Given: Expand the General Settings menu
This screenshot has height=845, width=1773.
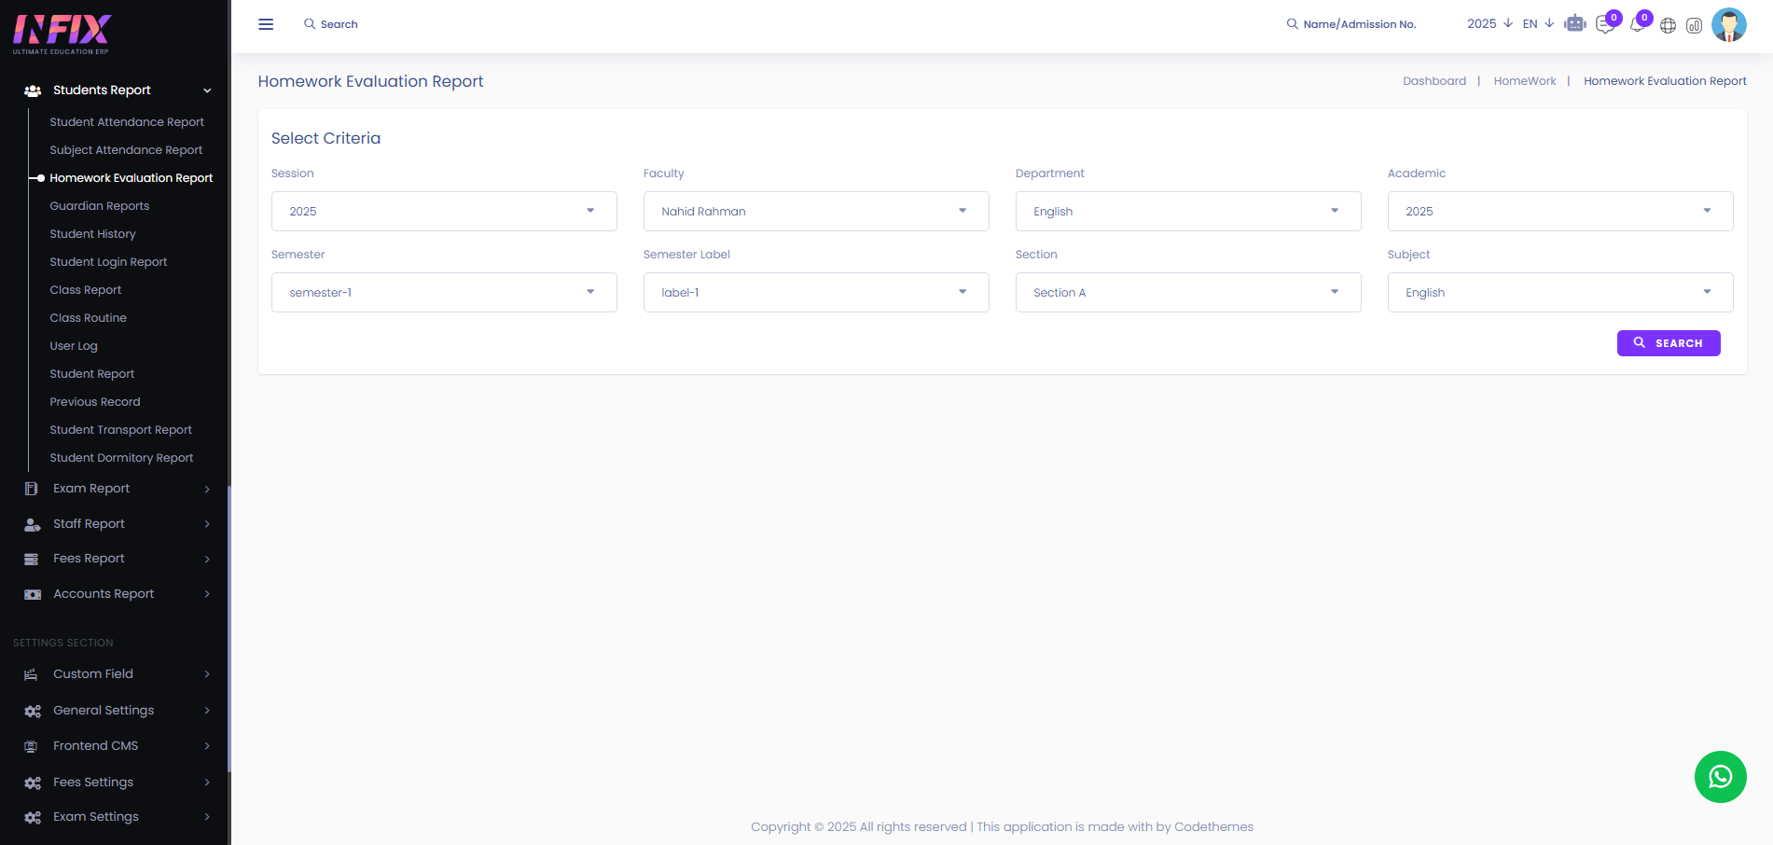Looking at the screenshot, I should (207, 711).
